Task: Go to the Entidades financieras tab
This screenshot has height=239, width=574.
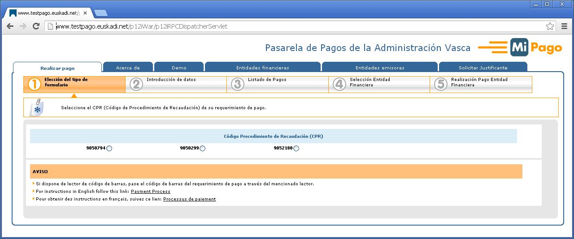Action: pos(262,68)
